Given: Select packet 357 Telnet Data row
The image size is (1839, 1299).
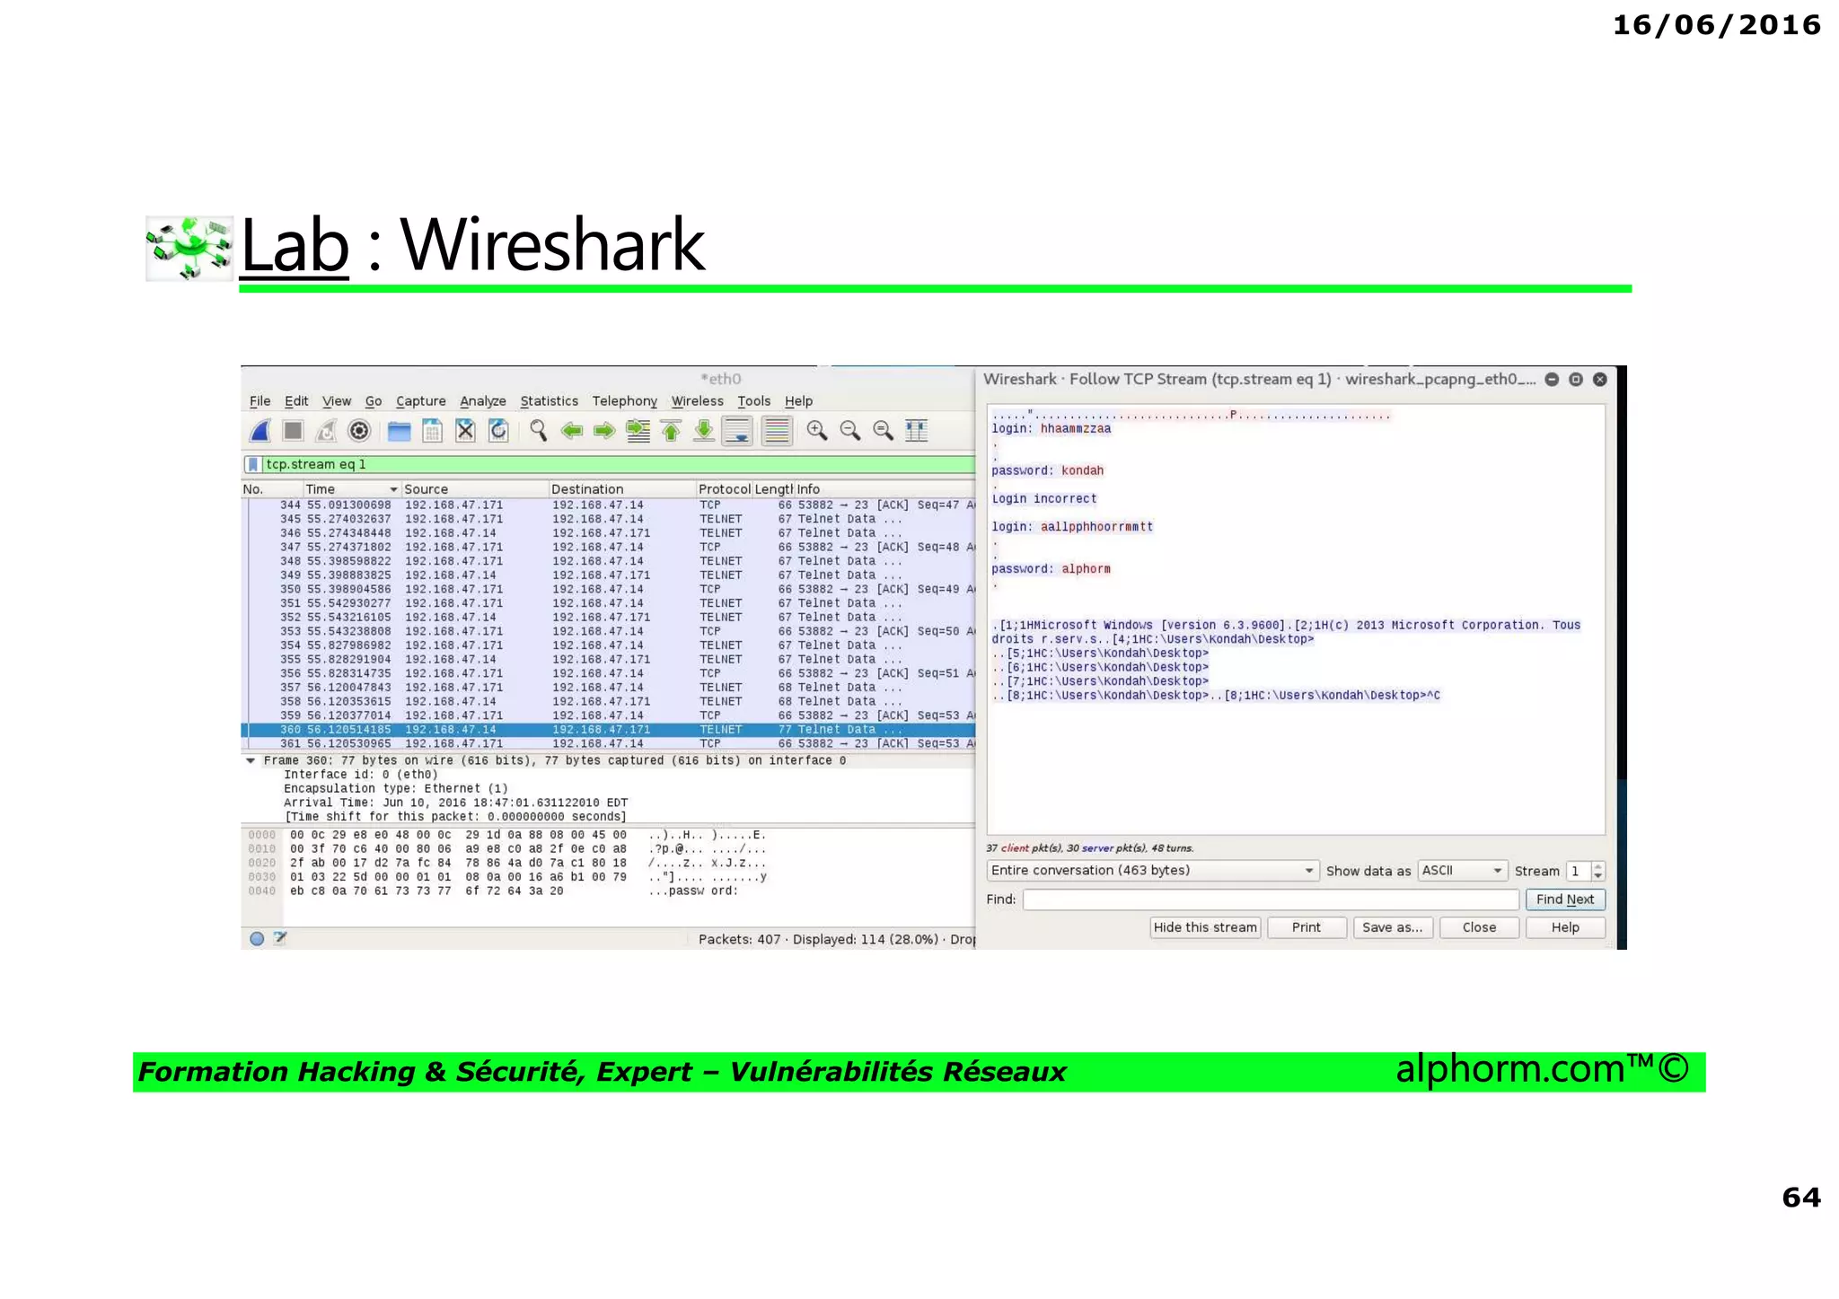Looking at the screenshot, I should pyautogui.click(x=609, y=688).
